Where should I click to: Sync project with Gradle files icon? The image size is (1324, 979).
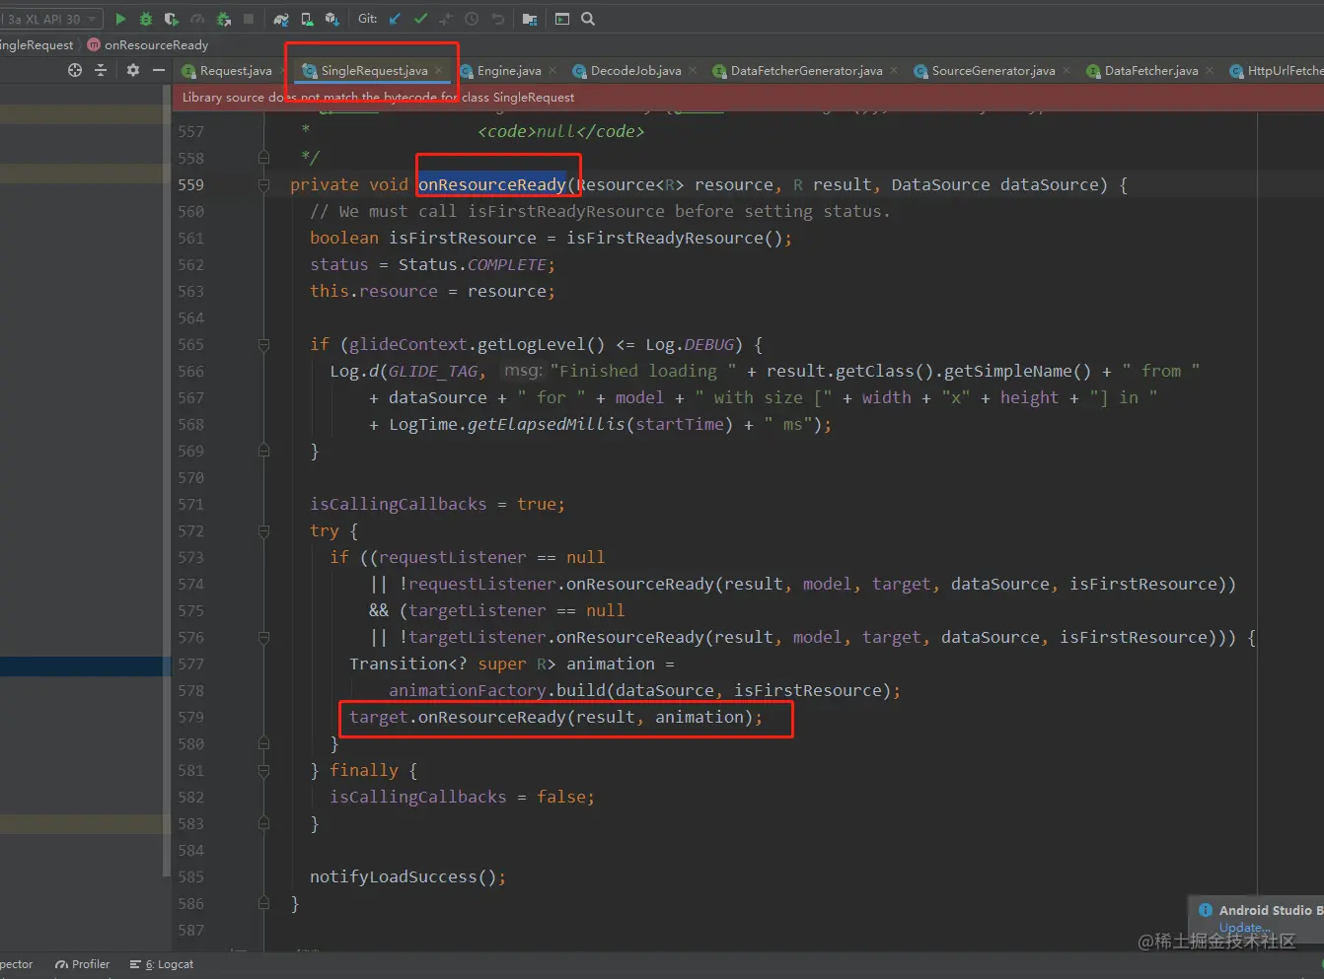281,19
